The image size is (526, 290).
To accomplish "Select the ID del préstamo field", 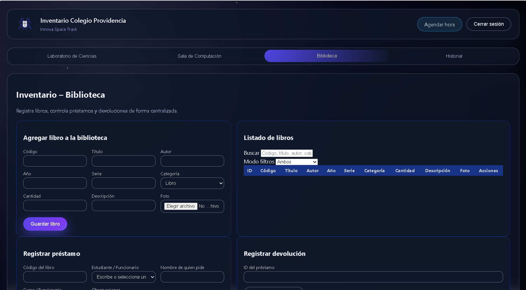I will (x=373, y=277).
